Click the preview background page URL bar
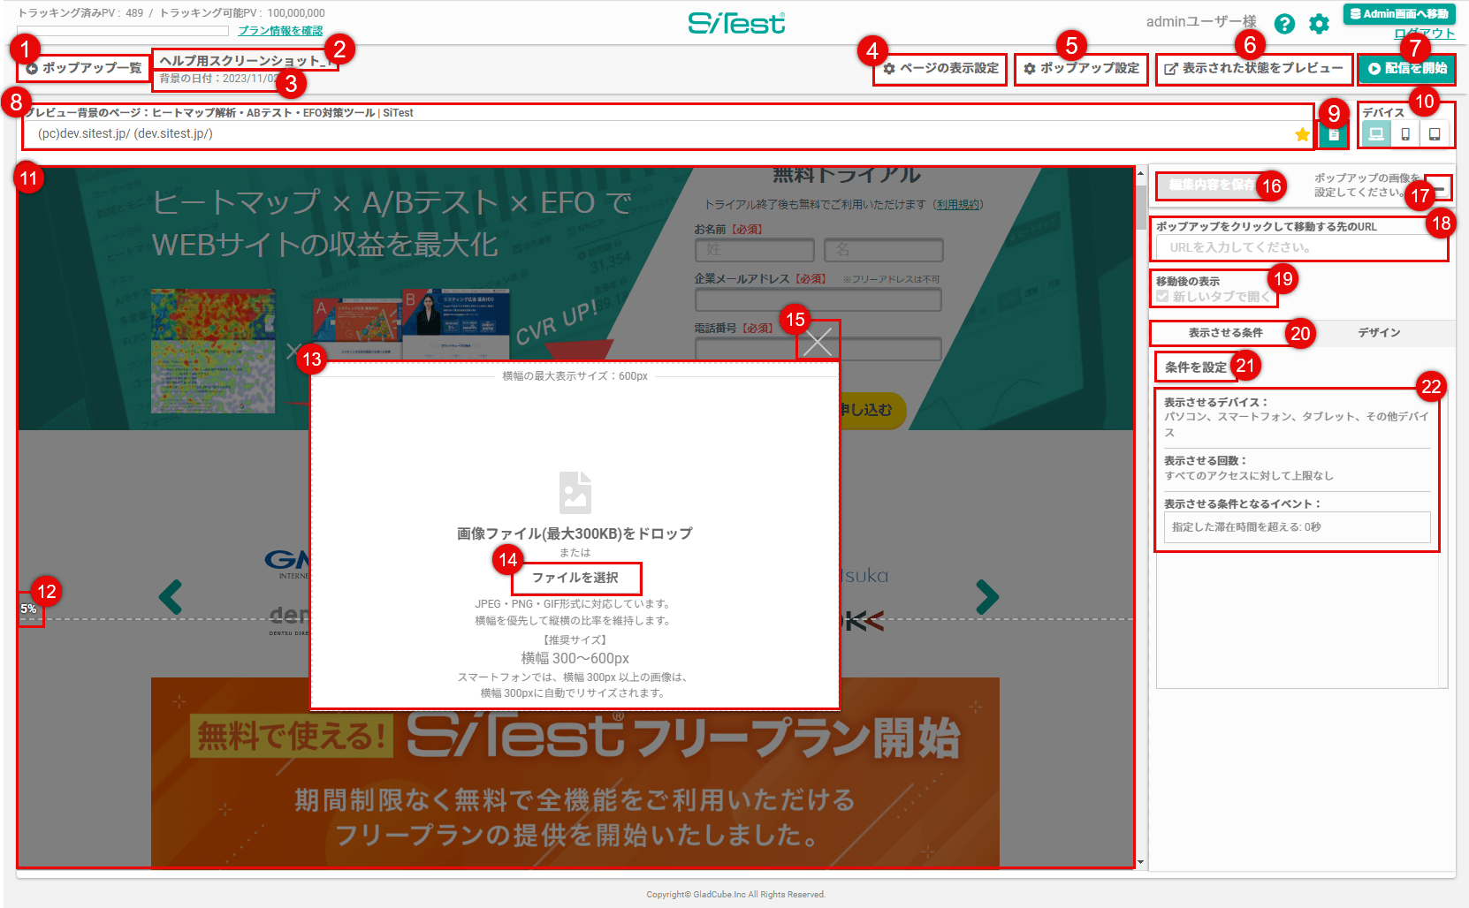Screen dimensions: 1469x908 667,134
